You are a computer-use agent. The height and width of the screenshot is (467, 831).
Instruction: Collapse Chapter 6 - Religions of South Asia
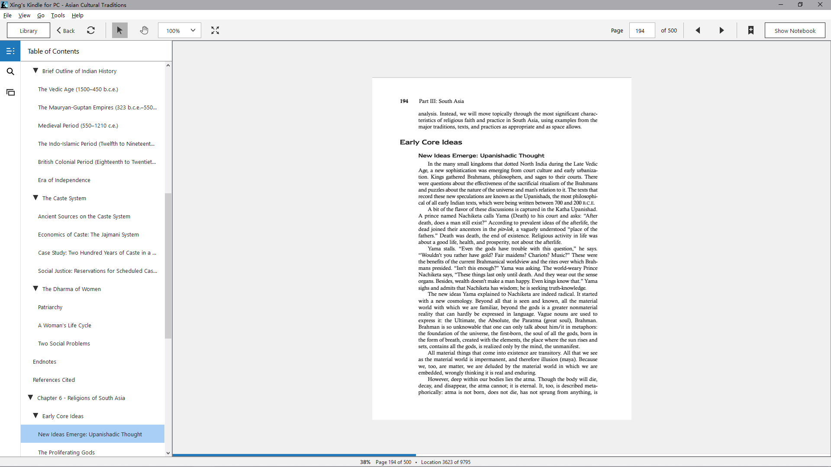(30, 397)
